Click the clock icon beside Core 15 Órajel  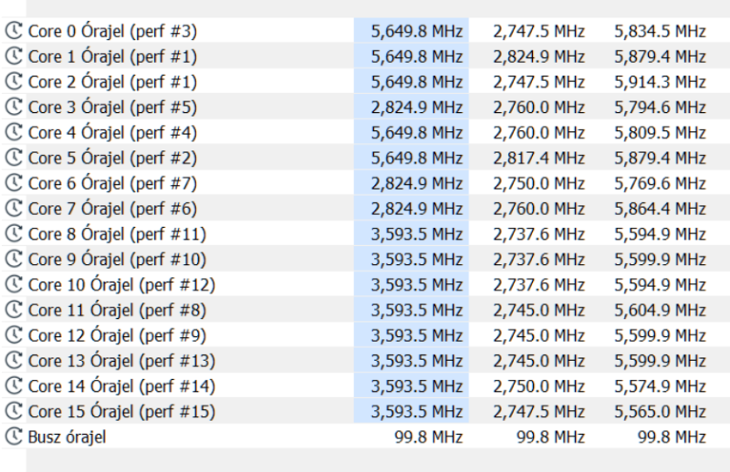point(14,411)
